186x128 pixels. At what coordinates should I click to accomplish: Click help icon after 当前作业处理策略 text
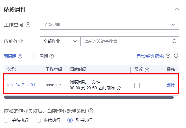[x=91, y=111]
